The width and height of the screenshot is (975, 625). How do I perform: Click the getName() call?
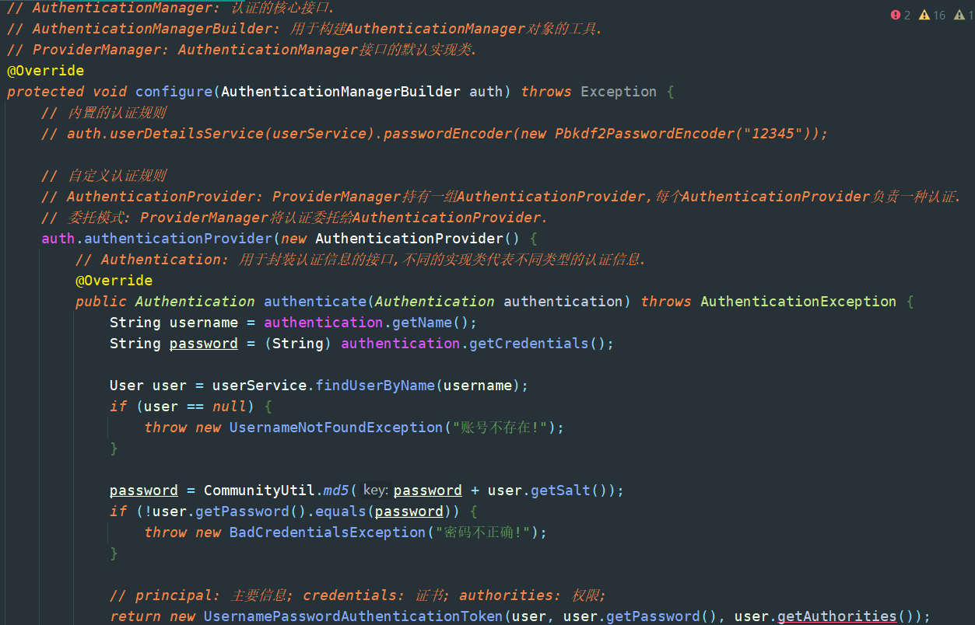coord(430,323)
